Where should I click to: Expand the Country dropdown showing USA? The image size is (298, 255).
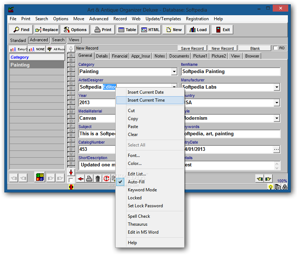(x=277, y=103)
